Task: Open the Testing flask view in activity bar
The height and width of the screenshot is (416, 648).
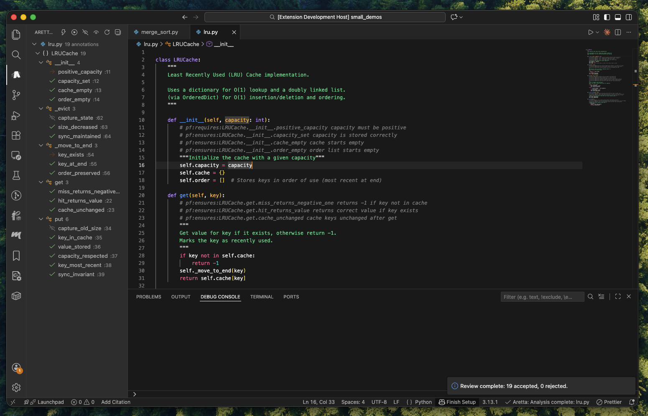Action: tap(16, 175)
